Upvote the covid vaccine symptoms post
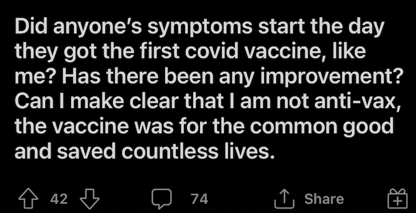Screen dimensions: 416x213 [x=28, y=199]
